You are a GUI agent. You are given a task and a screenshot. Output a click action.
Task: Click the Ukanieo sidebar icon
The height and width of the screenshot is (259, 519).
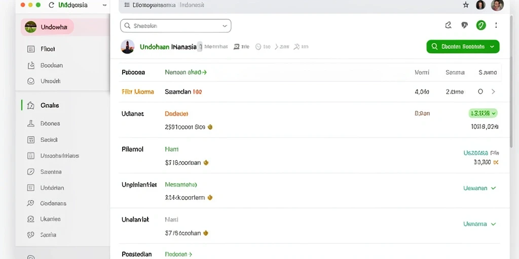(31, 219)
